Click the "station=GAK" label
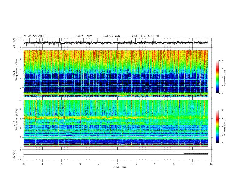The height and width of the screenshot is (184, 238). 112,36
